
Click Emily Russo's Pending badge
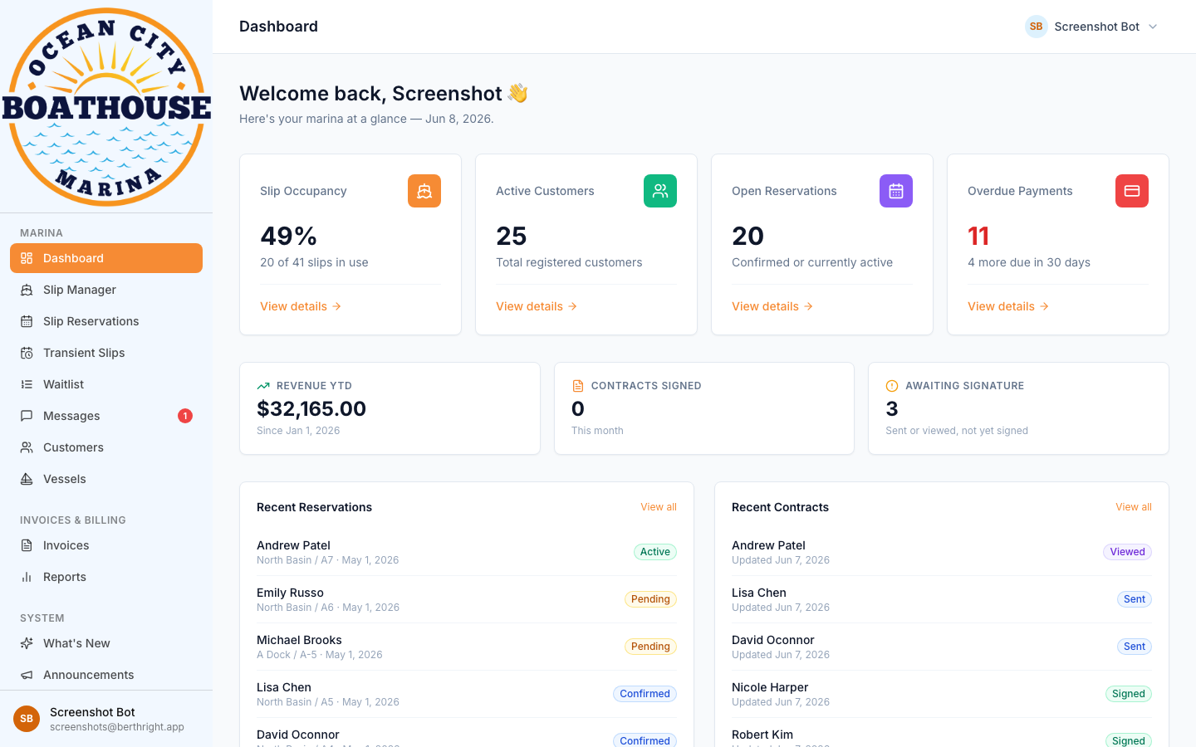650,599
